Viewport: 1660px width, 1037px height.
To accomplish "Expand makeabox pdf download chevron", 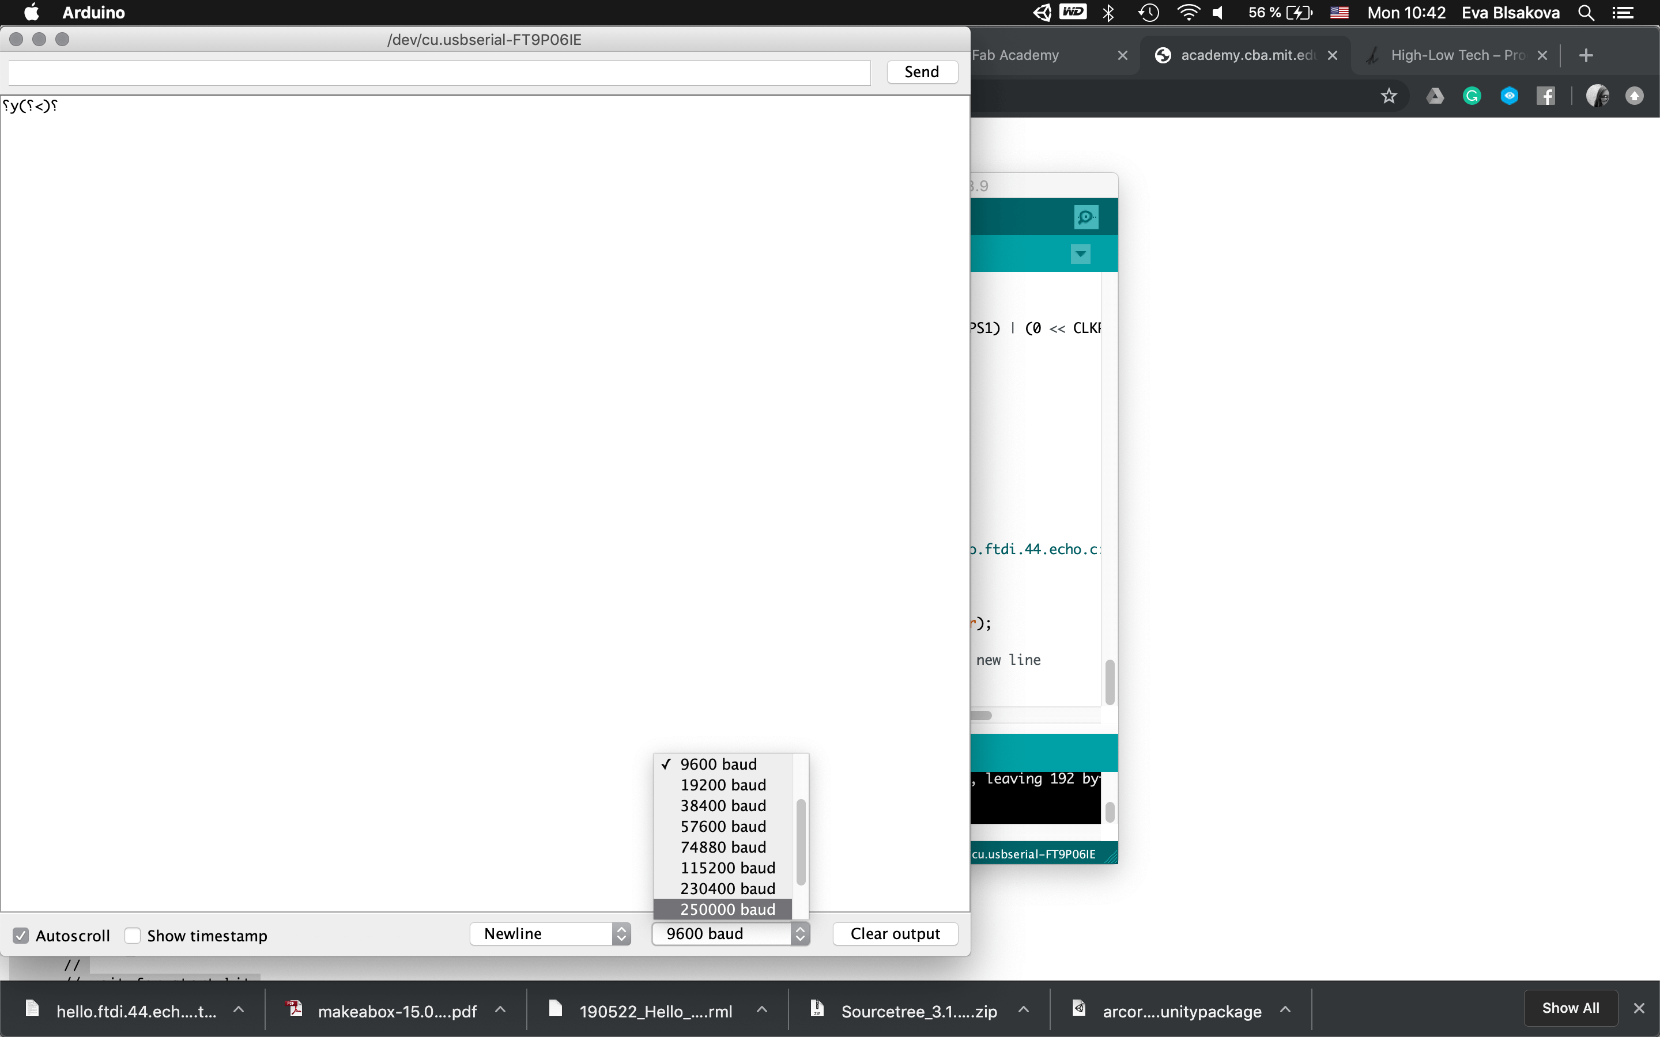I will 500,1010.
